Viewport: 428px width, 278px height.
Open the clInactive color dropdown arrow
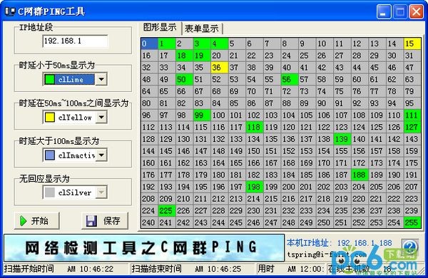click(x=101, y=155)
